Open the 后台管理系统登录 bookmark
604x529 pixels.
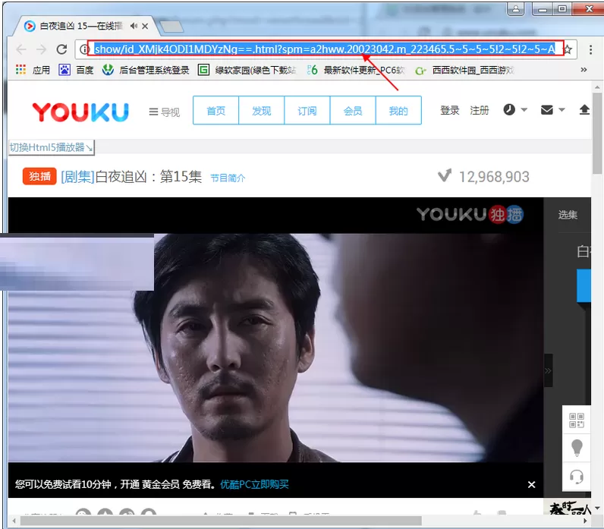tap(146, 70)
